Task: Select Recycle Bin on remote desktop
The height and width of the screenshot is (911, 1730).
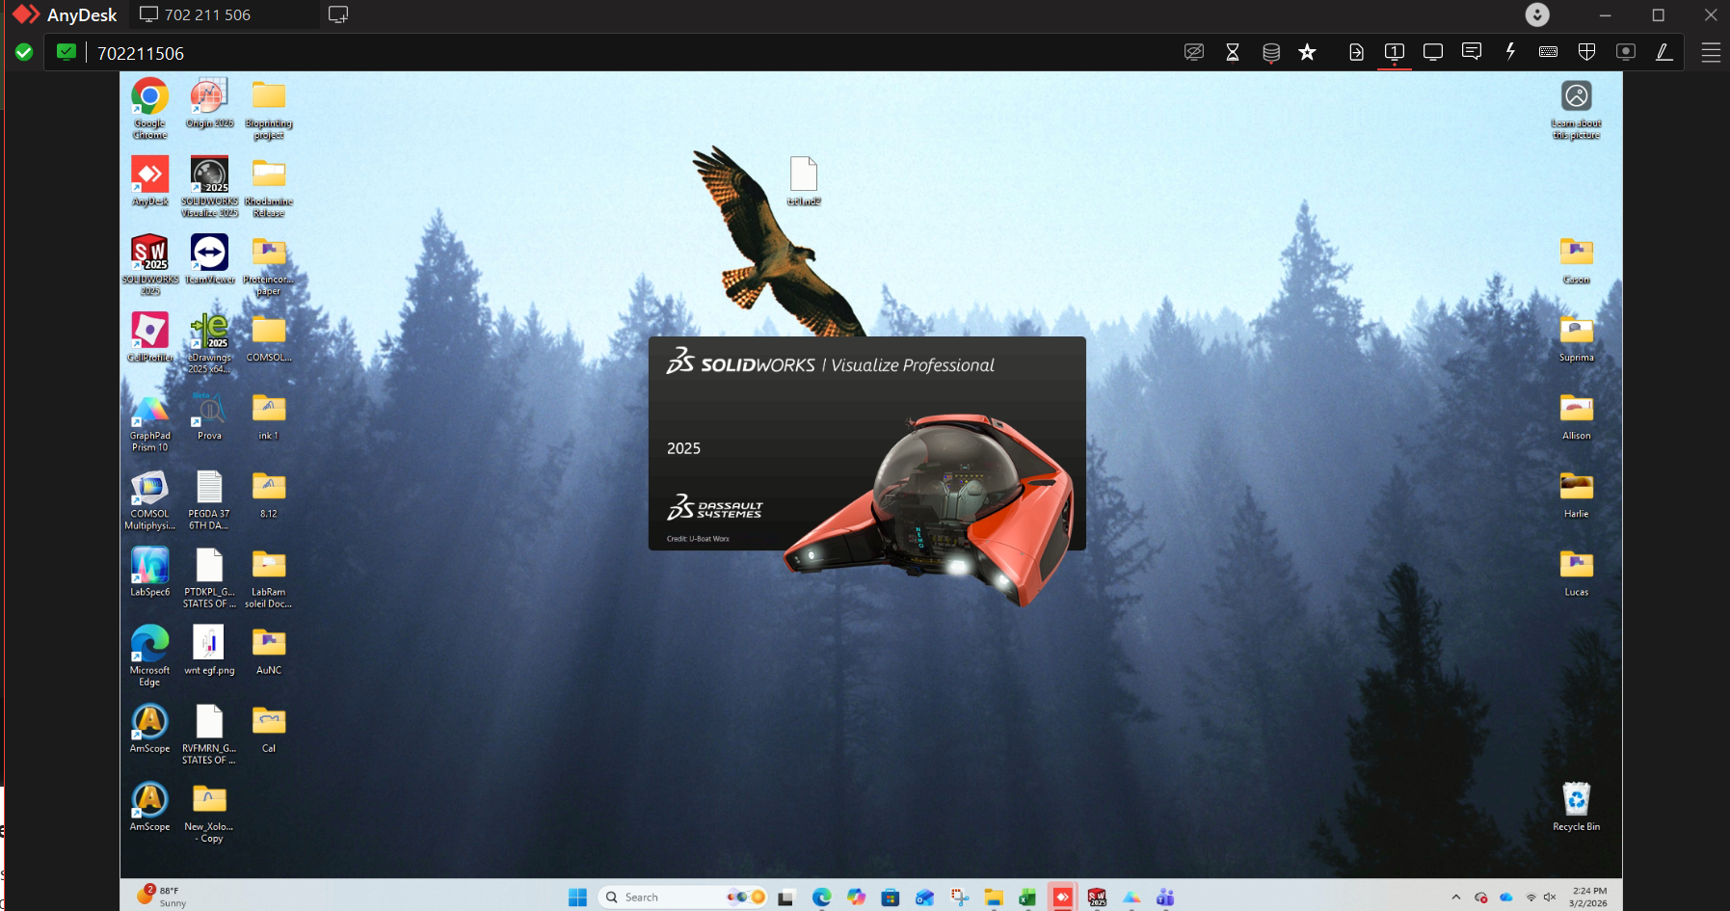Action: pos(1577,806)
